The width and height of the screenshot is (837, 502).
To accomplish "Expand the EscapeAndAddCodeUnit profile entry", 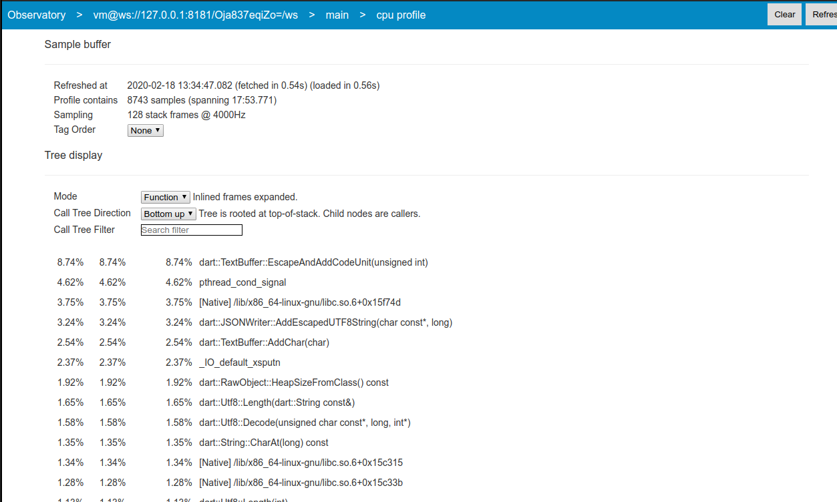I will (313, 262).
